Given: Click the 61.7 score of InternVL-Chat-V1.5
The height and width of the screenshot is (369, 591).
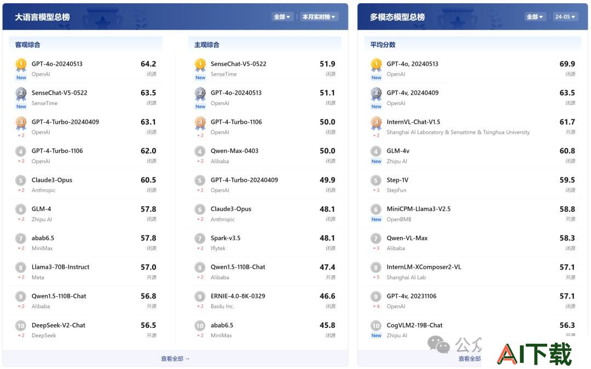Looking at the screenshot, I should [567, 122].
